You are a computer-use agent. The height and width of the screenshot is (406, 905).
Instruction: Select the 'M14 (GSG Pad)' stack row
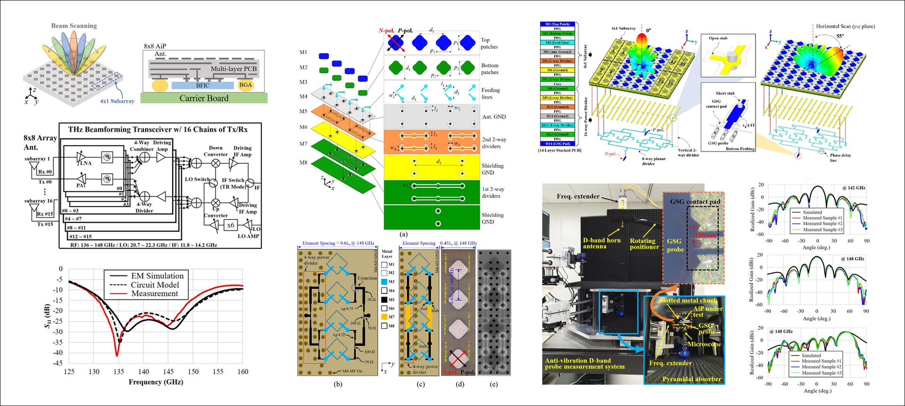557,144
